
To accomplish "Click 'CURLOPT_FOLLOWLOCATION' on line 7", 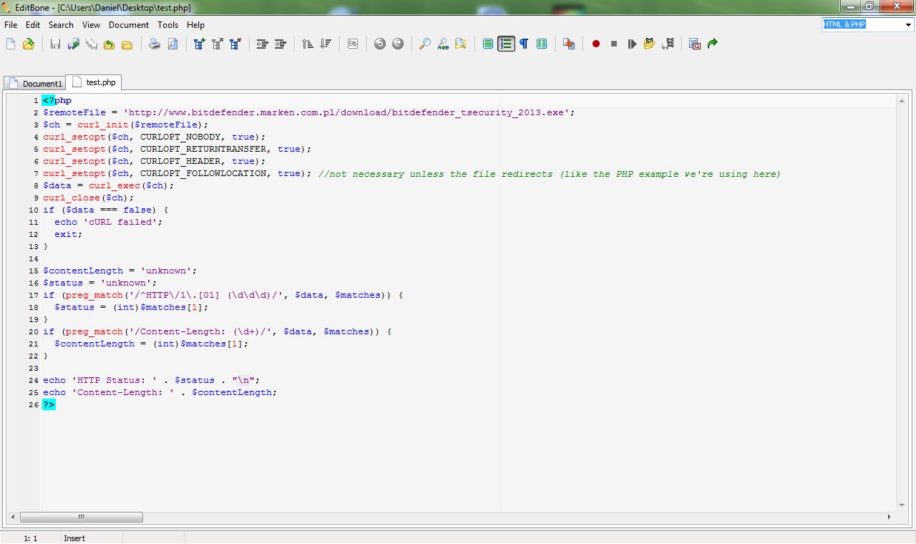I will coord(203,173).
